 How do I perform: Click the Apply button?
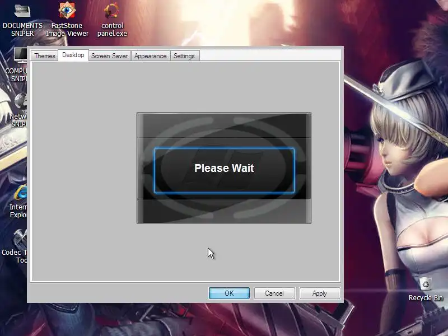coord(319,293)
